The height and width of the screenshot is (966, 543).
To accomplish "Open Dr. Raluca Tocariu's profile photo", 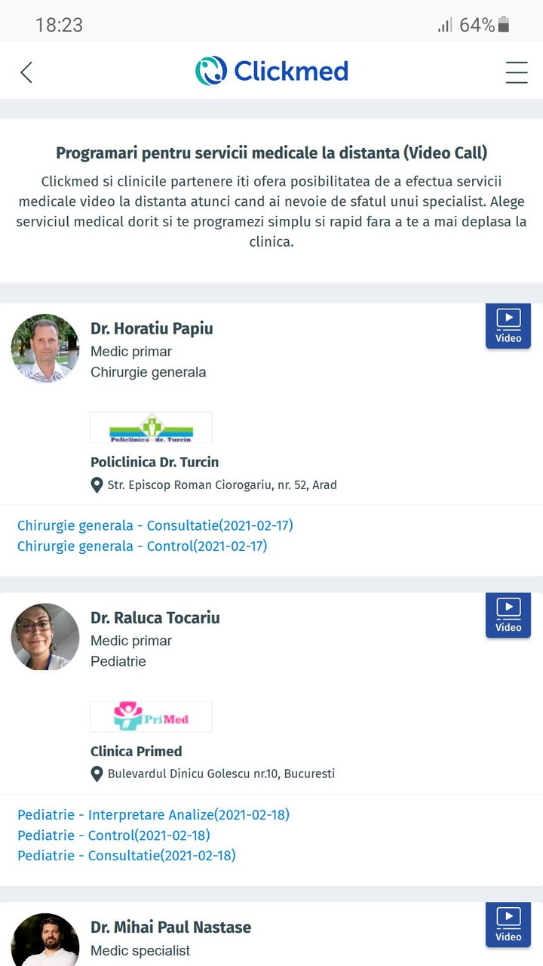I will coord(45,637).
